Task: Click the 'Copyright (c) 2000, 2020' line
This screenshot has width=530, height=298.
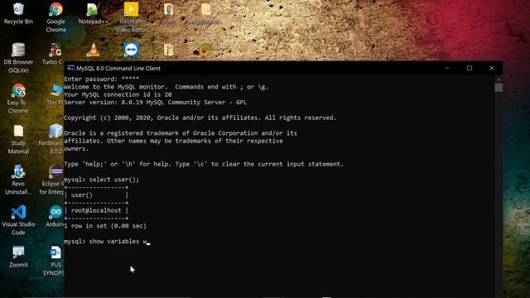Action: (200, 118)
